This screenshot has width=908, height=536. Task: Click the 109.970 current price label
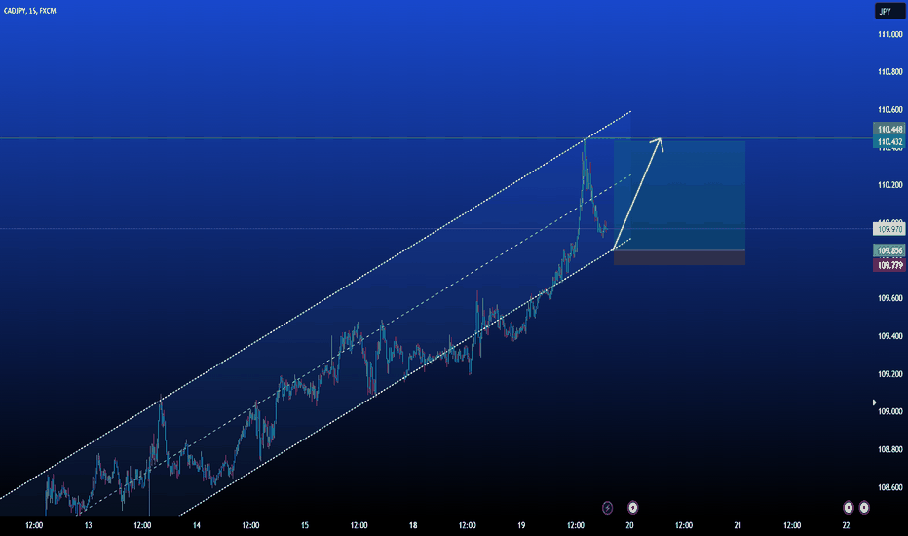tap(889, 229)
